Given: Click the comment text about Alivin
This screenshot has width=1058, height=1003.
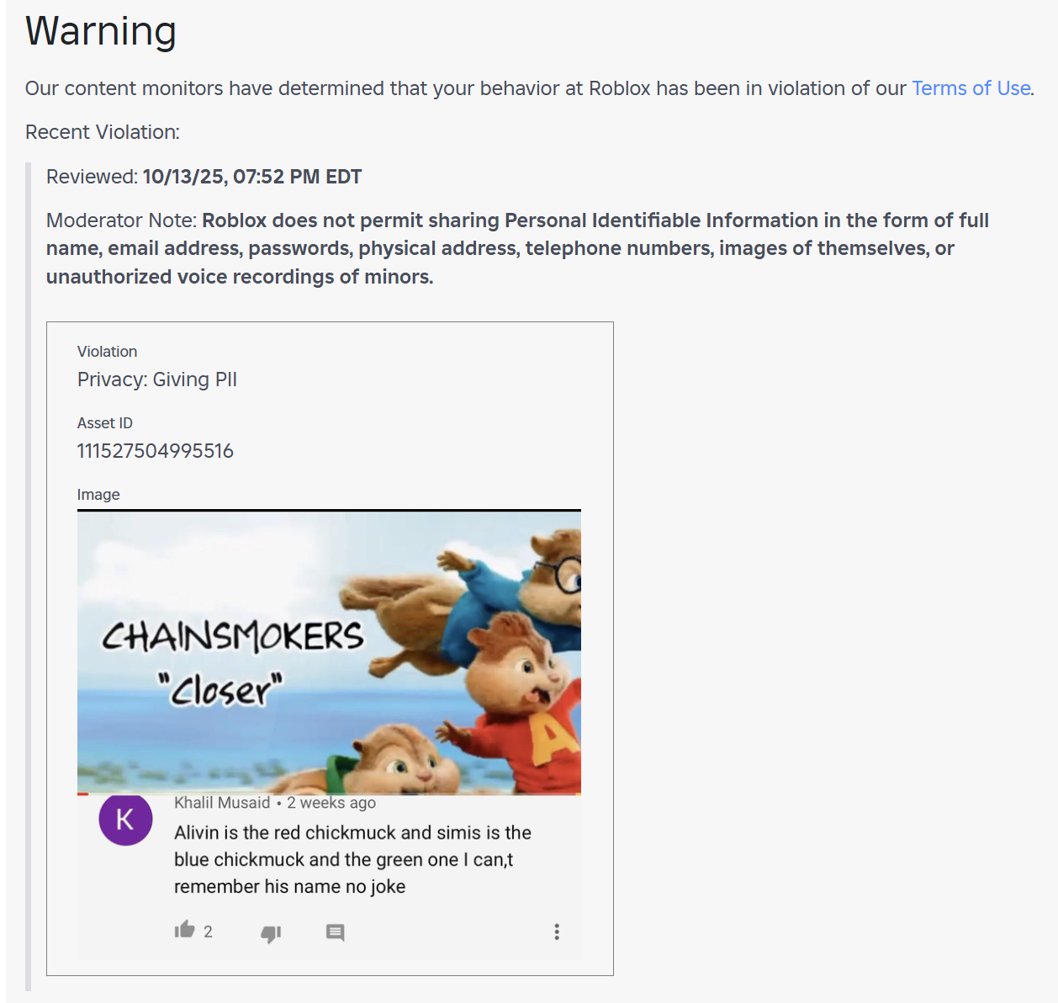Looking at the screenshot, I should coord(352,859).
